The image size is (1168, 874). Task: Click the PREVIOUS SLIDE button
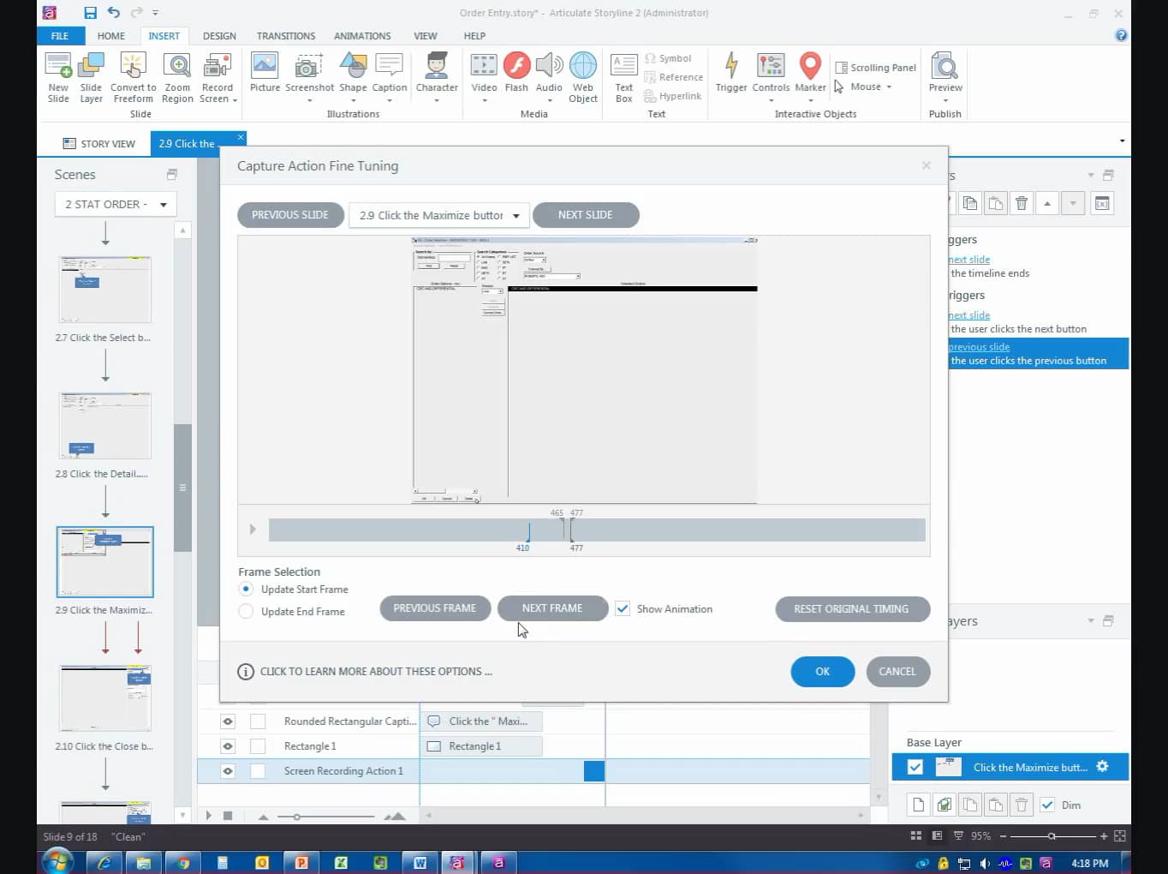click(x=290, y=215)
